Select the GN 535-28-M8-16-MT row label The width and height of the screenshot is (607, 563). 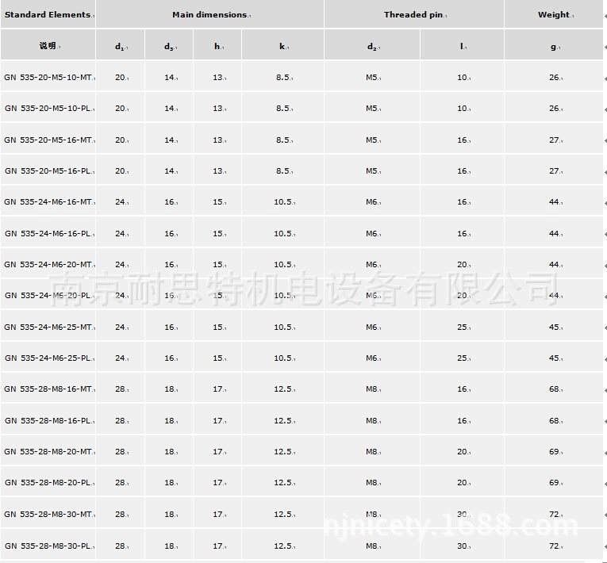tap(48, 389)
